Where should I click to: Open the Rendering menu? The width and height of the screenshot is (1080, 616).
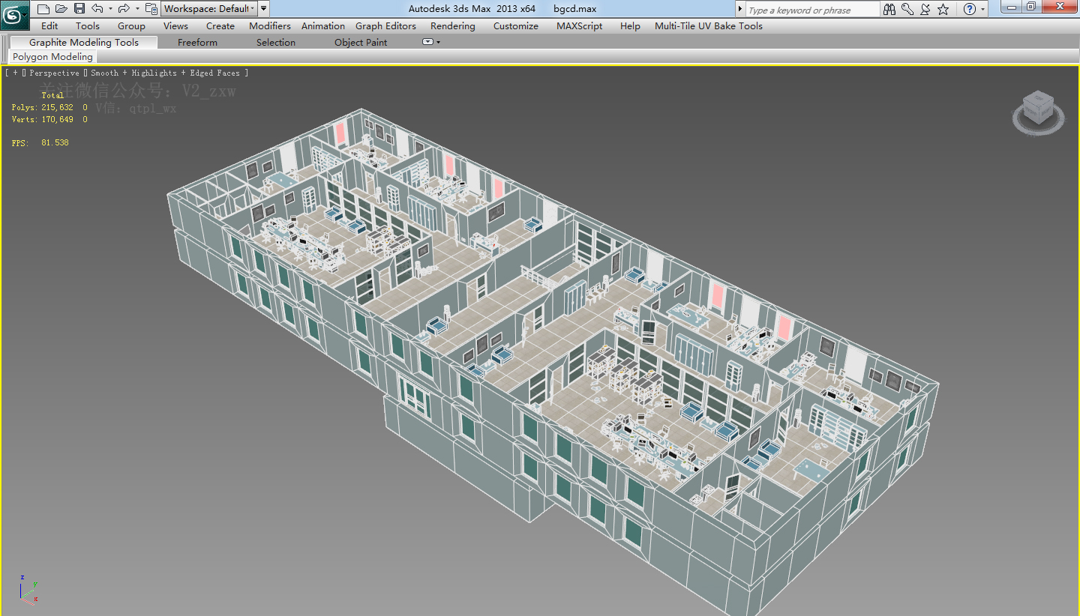(452, 25)
